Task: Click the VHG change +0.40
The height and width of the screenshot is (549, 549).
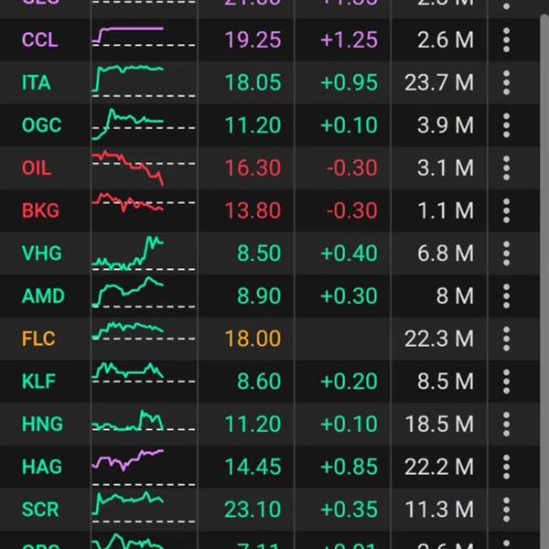Action: [x=350, y=253]
